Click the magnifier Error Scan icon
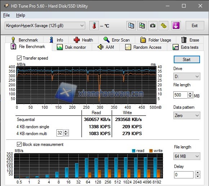209x186 pixels. (106, 40)
